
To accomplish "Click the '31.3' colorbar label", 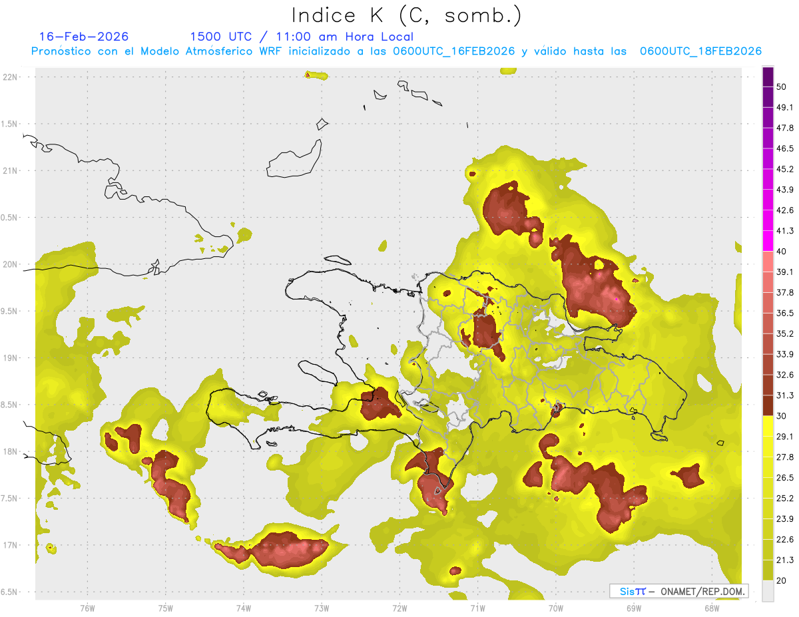I will (x=785, y=395).
